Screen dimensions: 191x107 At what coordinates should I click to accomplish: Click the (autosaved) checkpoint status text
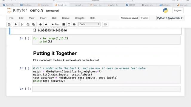(x=53, y=11)
